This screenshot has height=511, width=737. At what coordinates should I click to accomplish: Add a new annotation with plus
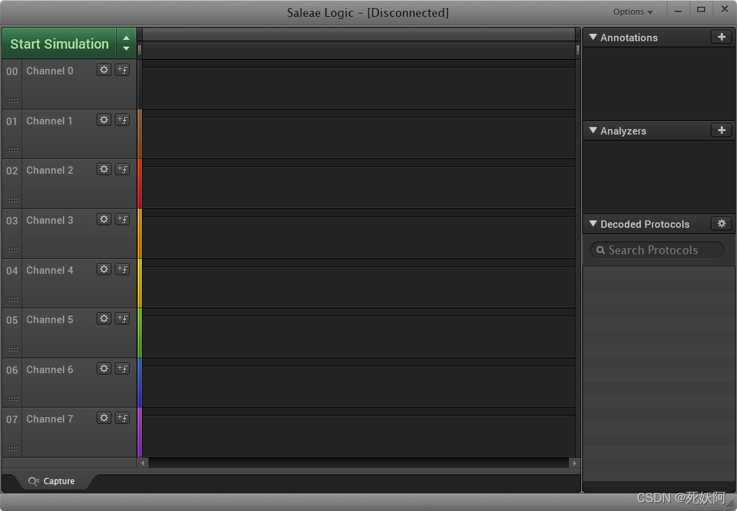pyautogui.click(x=721, y=37)
